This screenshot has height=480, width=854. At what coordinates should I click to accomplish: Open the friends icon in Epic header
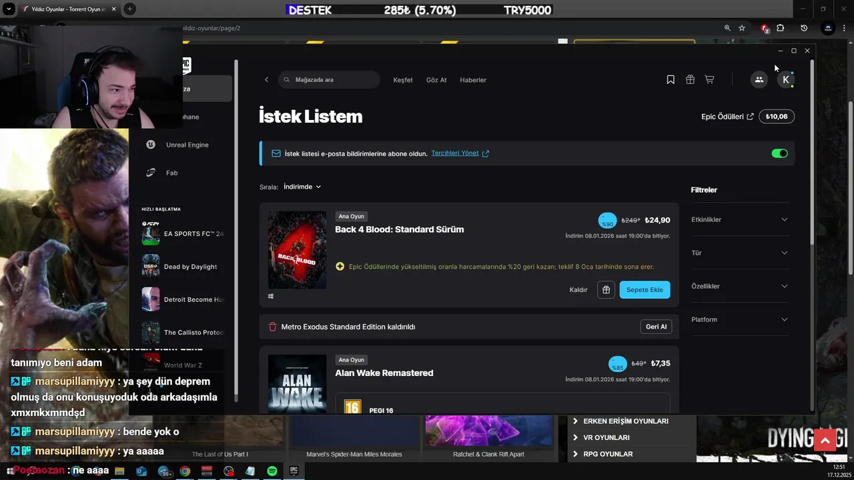click(x=759, y=79)
